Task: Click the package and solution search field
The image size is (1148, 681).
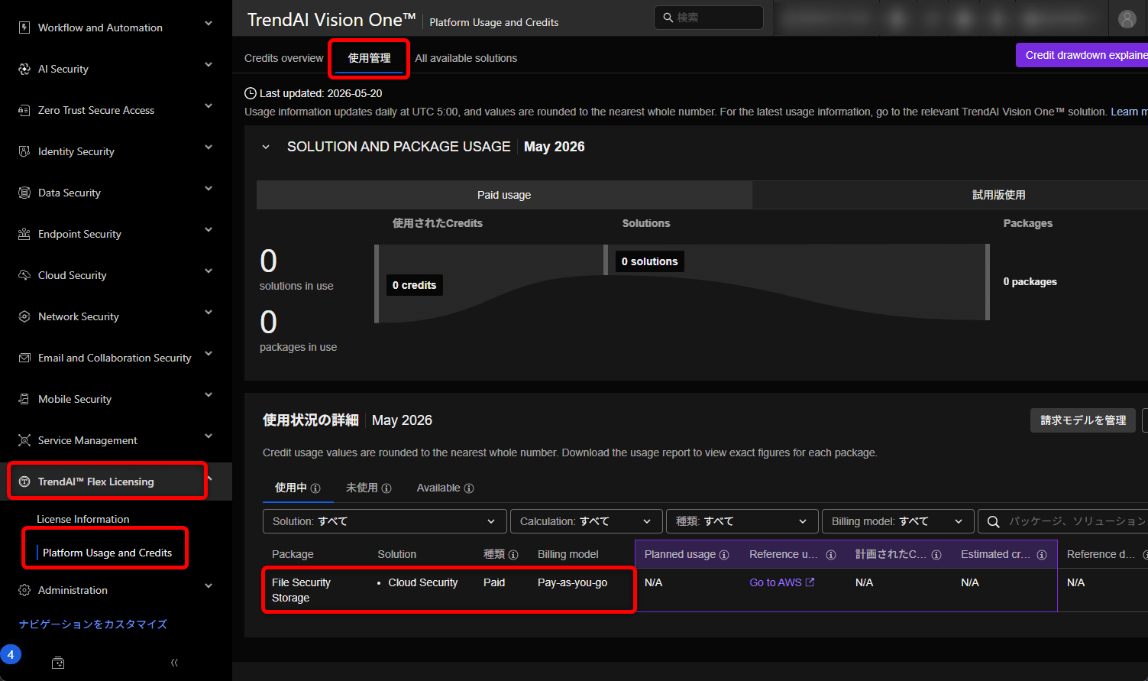Action: pos(1063,521)
